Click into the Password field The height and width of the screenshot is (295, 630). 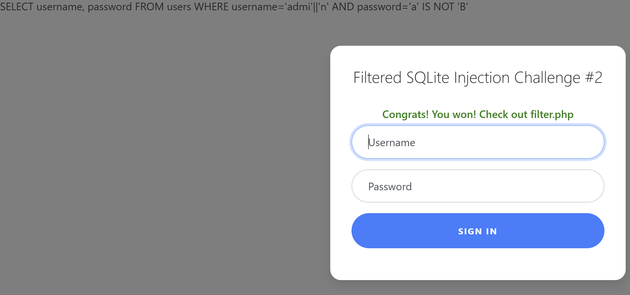pos(477,186)
